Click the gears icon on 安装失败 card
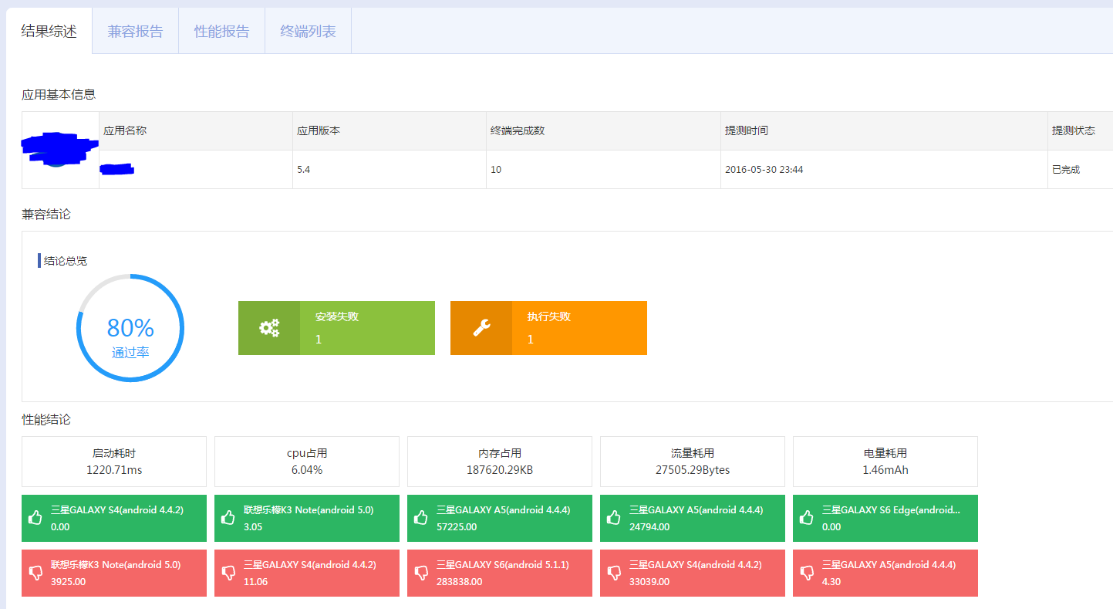This screenshot has height=609, width=1113. click(268, 328)
